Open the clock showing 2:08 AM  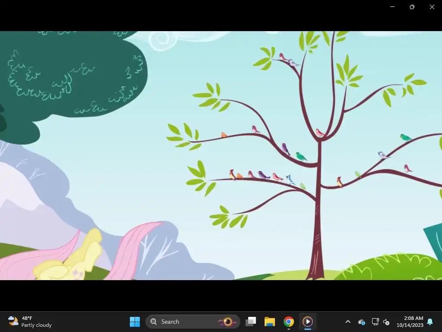coord(410,322)
